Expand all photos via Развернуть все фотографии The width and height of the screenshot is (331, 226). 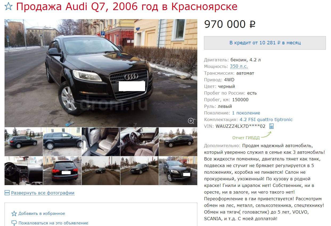(x=43, y=193)
